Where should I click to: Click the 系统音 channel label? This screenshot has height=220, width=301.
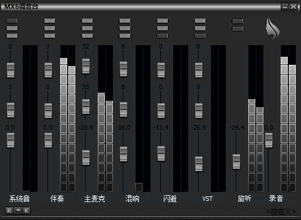click(19, 199)
